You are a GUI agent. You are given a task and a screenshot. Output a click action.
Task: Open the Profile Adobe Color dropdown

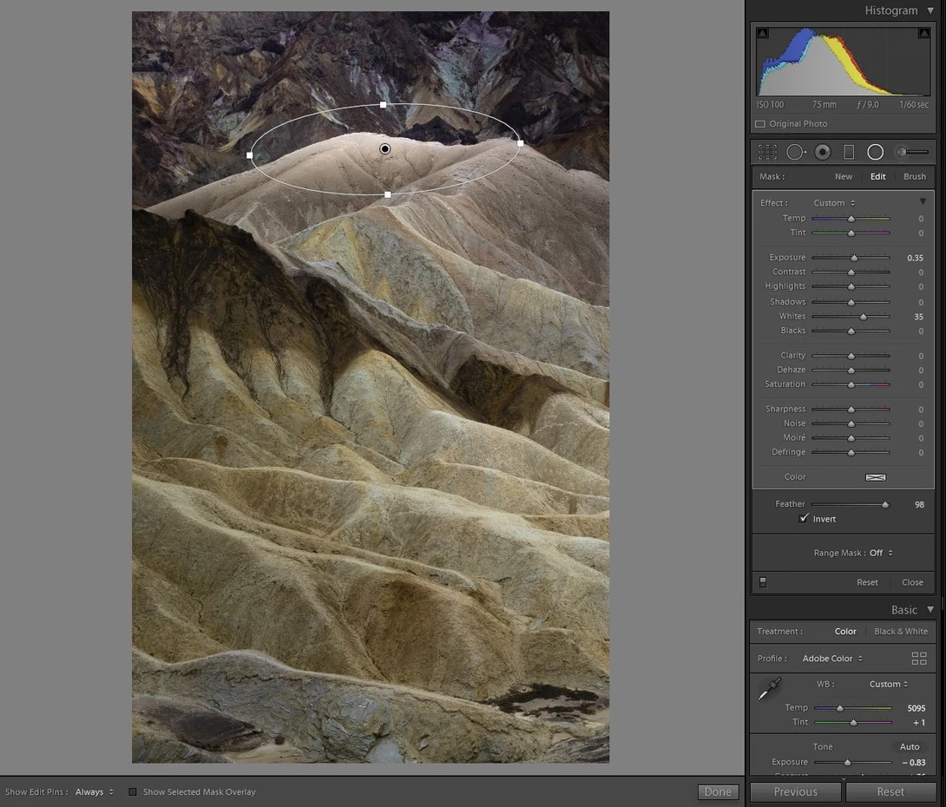coord(832,659)
